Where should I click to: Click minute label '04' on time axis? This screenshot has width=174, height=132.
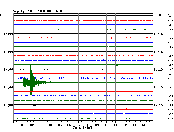(51, 125)
